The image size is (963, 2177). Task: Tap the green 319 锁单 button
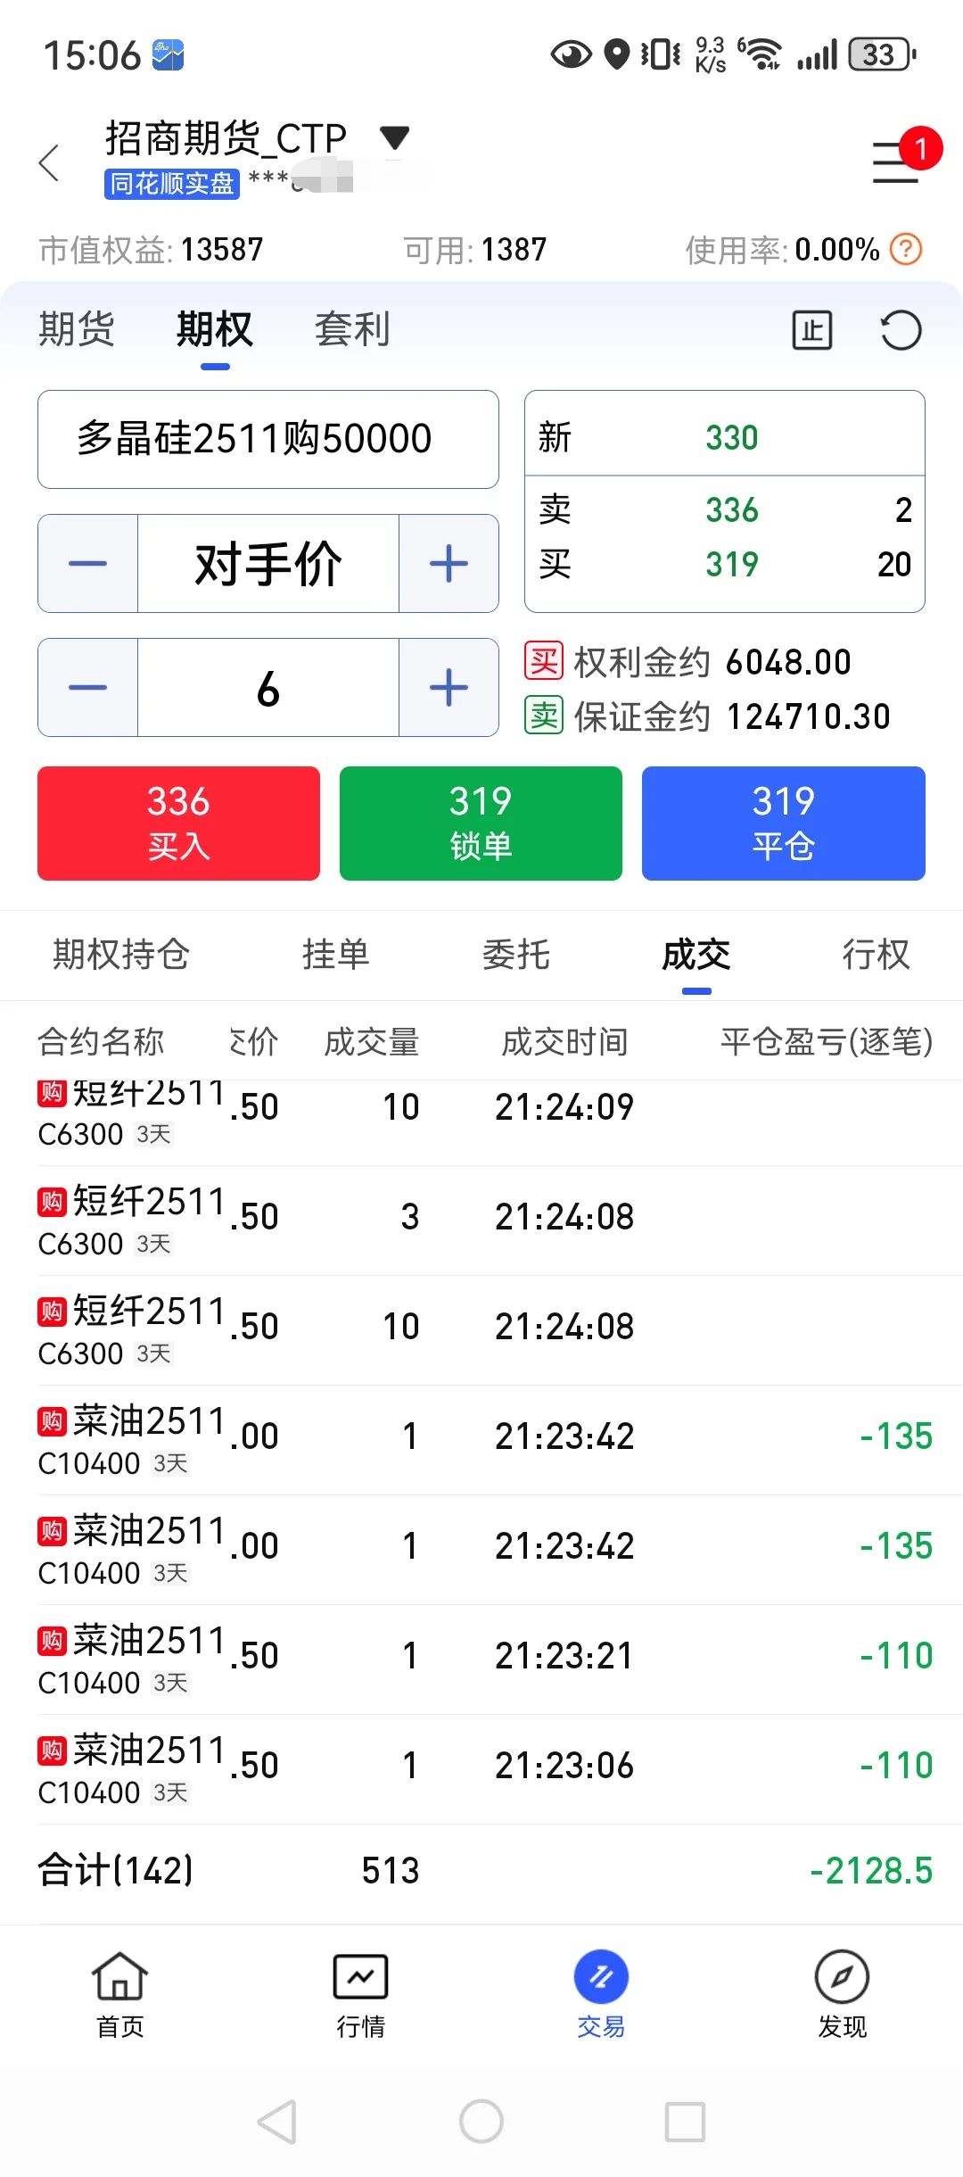[x=481, y=823]
